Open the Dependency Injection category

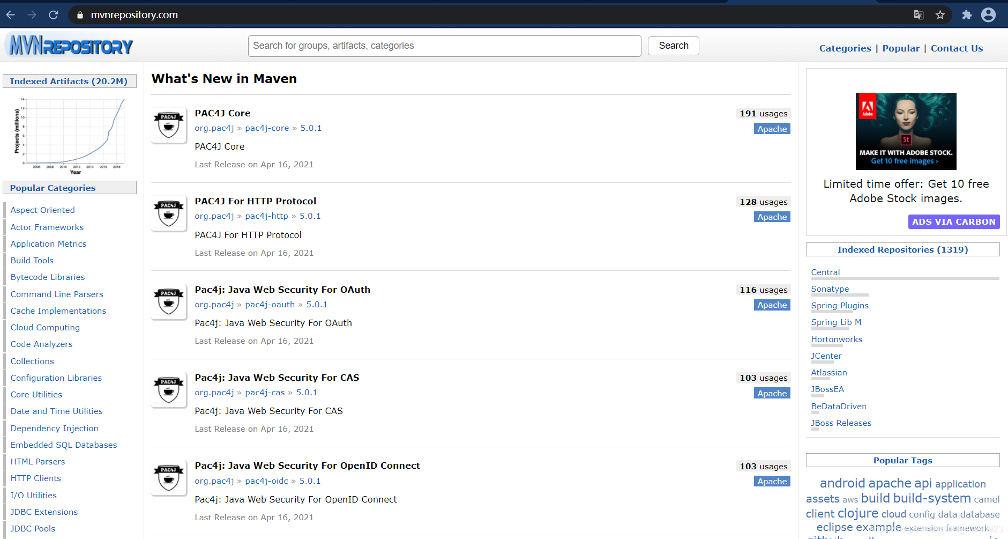pyautogui.click(x=55, y=429)
